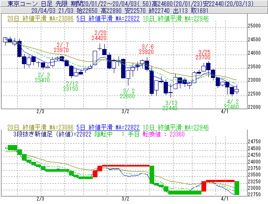Click the 20日 終値平滑 MA=23086 link in lower chart
The image size is (268, 204).
point(40,127)
